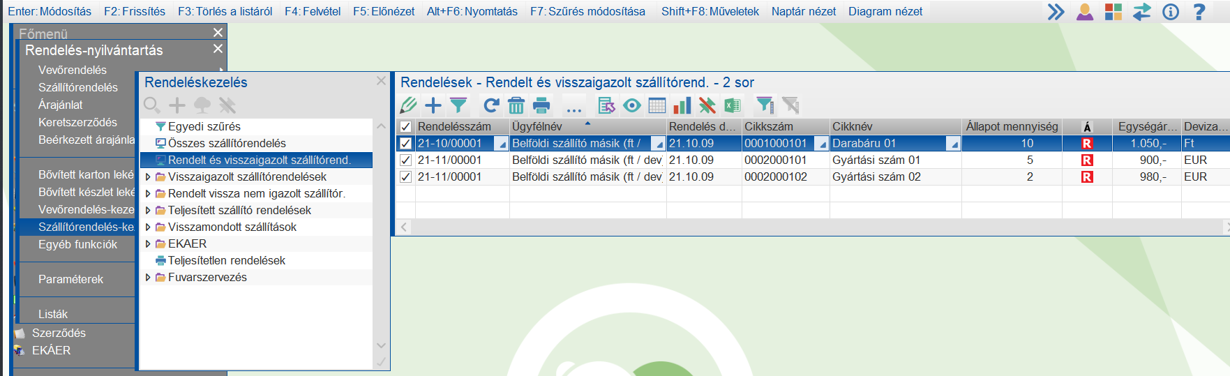Click the four colored squares icon

tap(1113, 11)
